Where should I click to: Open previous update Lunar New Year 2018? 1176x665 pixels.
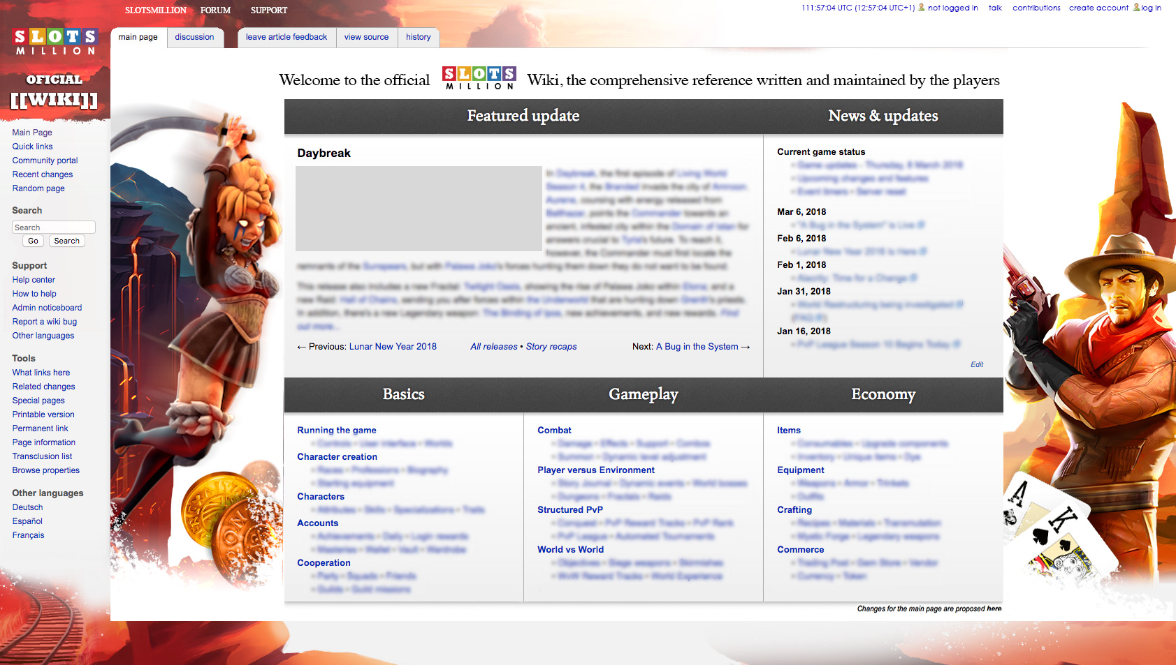pos(393,347)
